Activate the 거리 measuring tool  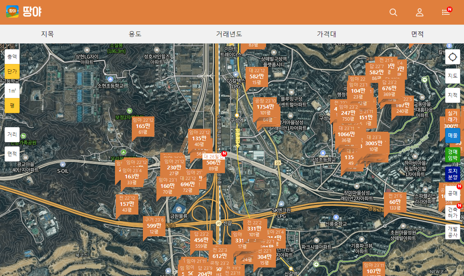pos(12,135)
